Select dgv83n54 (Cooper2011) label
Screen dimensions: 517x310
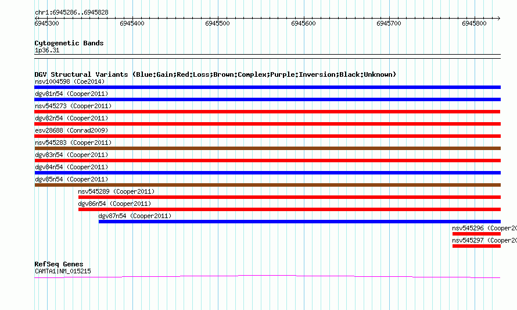[71, 155]
